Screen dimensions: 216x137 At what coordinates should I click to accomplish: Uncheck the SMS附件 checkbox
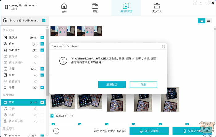[x=42, y=50]
